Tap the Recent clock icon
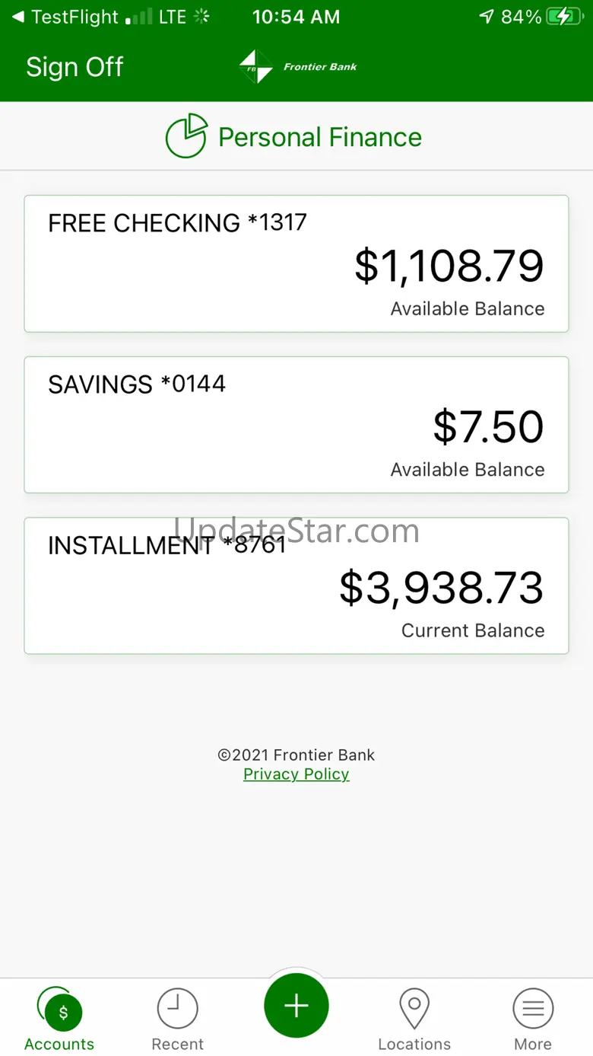The image size is (593, 1056). (x=178, y=1009)
